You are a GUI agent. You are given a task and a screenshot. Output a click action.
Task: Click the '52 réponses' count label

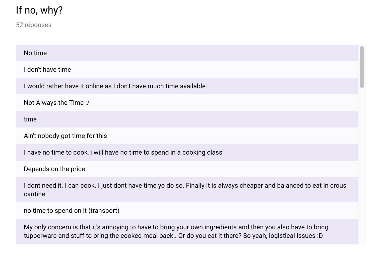(34, 25)
